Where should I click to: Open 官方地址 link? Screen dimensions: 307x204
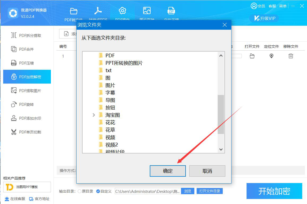(39, 199)
